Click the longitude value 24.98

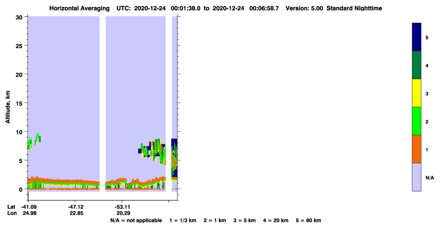pos(29,213)
